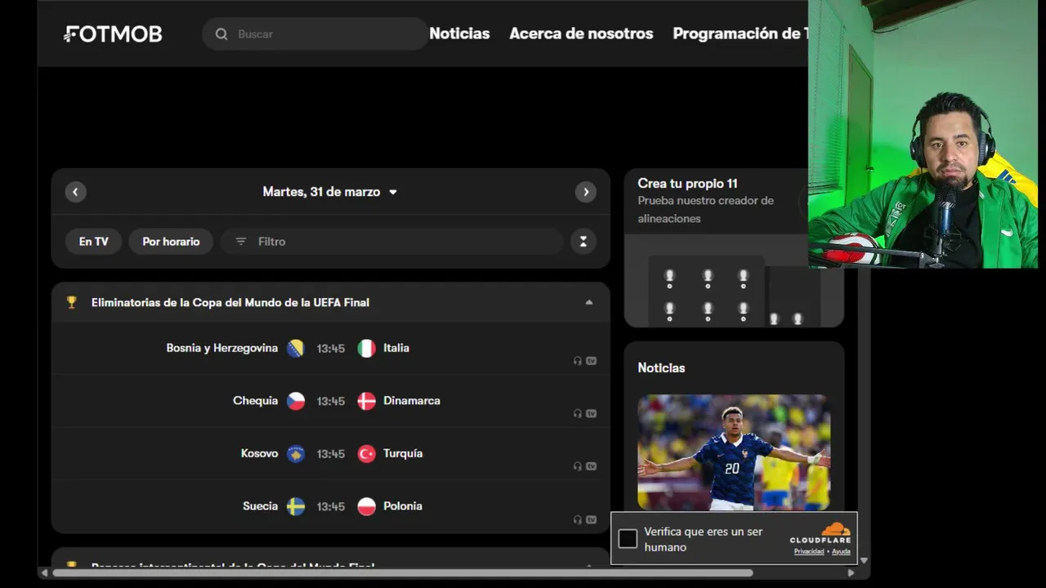Open Kosovo vs Turquía match

(330, 454)
